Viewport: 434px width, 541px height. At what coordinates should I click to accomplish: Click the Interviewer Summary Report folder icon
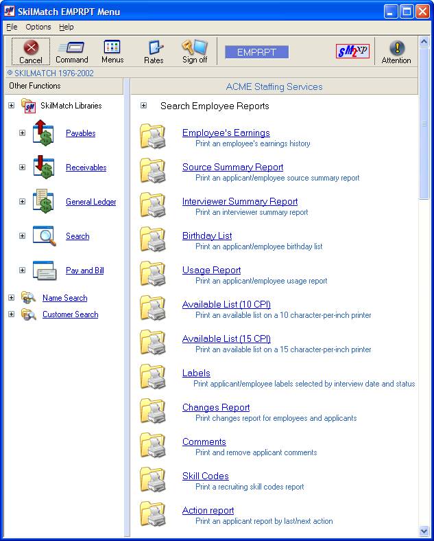click(x=153, y=205)
